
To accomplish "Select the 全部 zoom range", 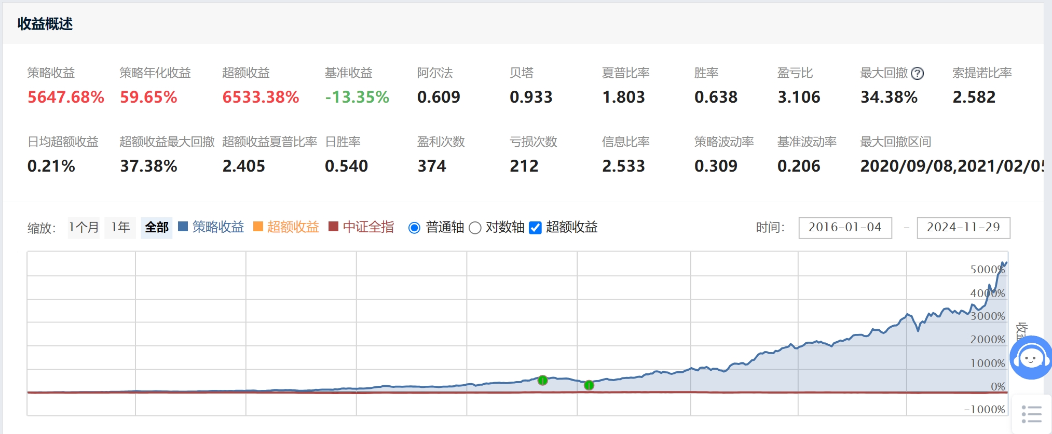I will coord(156,228).
